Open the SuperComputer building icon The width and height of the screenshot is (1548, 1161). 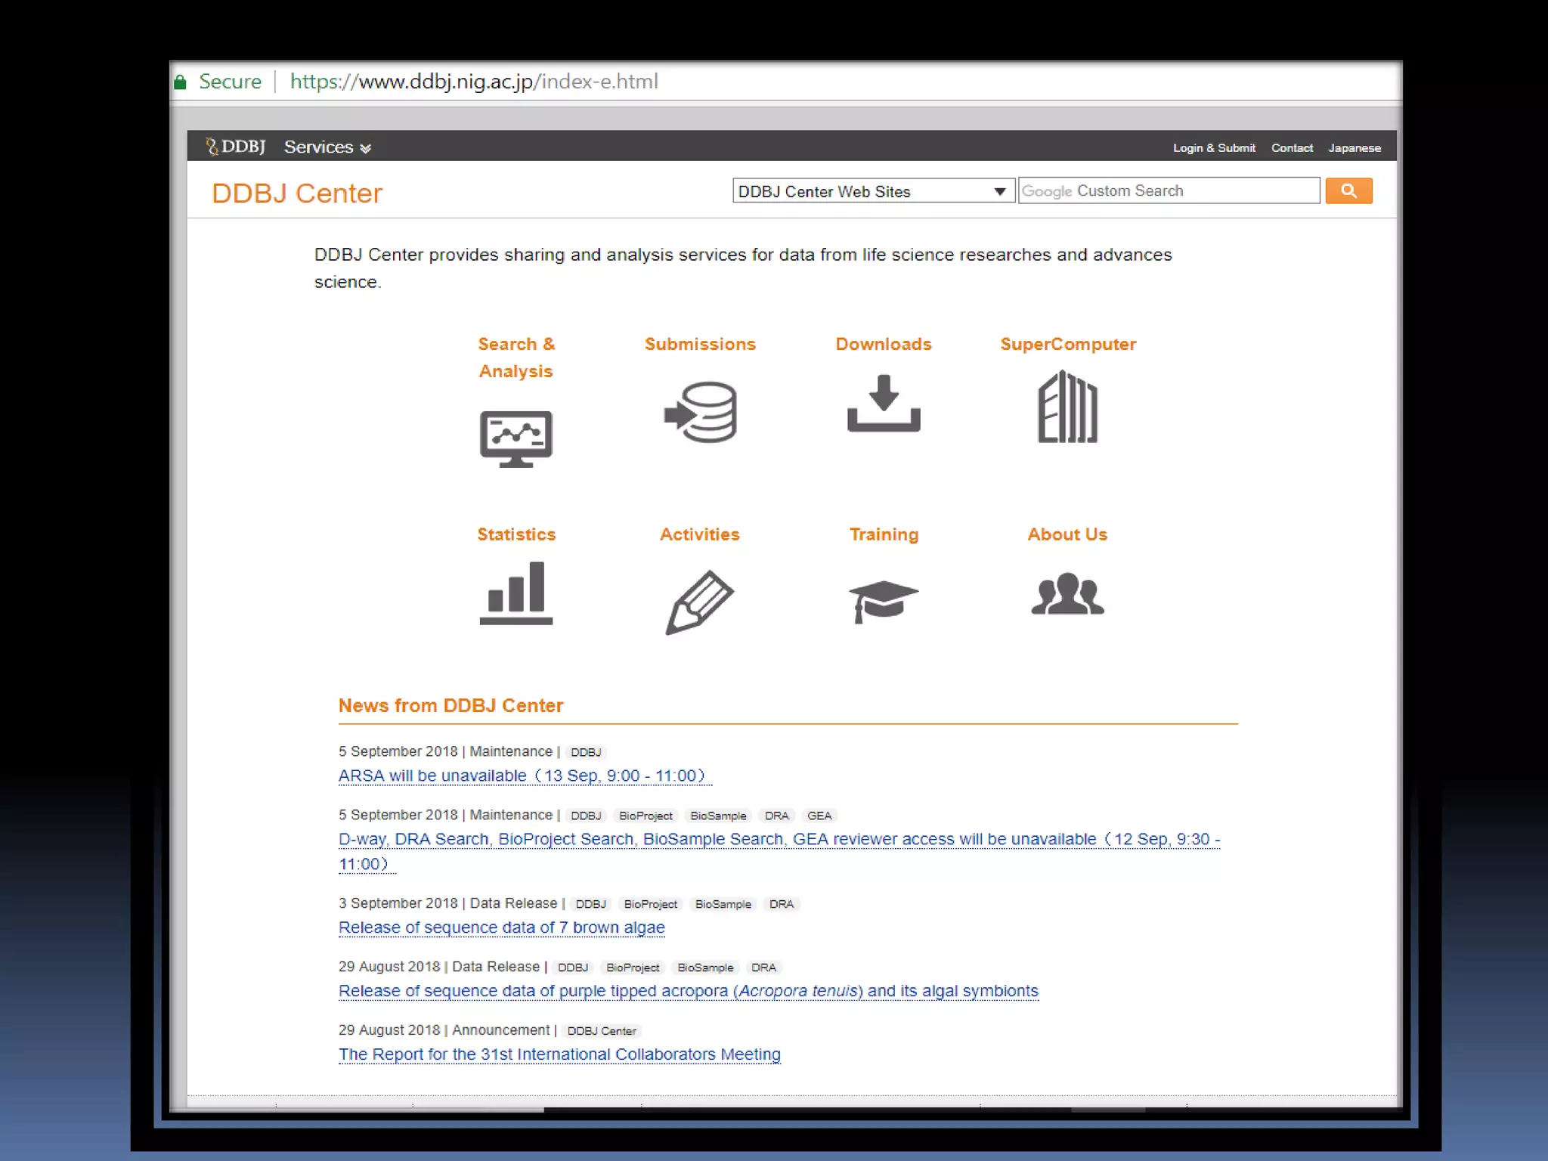pyautogui.click(x=1067, y=407)
